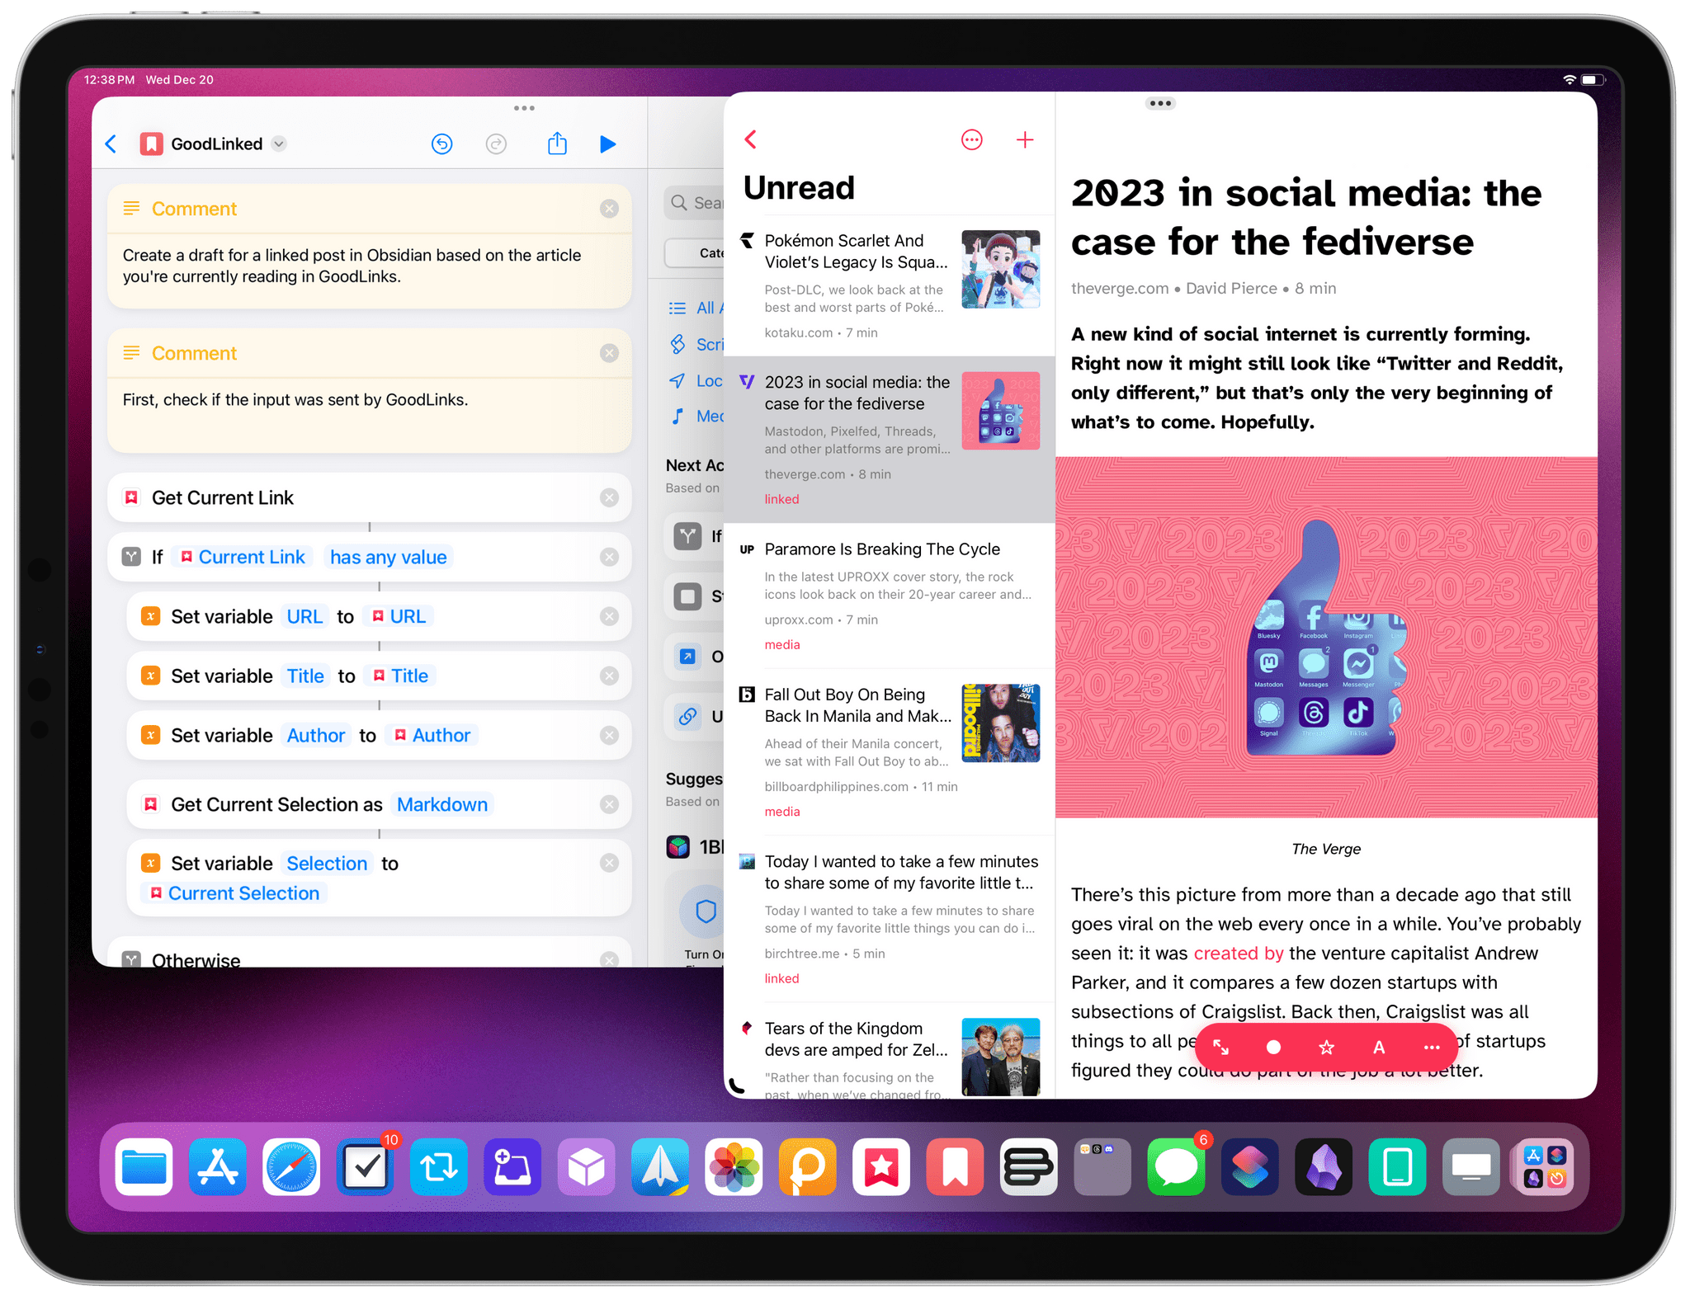Open Obsidian app from dock

click(x=1324, y=1166)
